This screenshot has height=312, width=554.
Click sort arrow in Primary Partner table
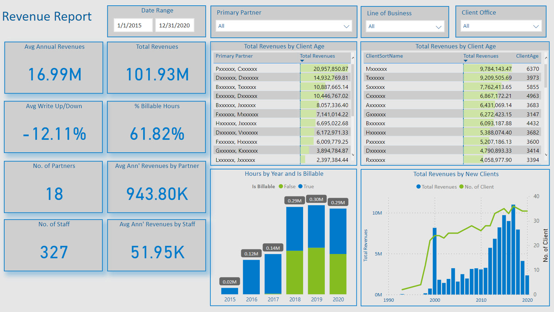click(x=302, y=61)
